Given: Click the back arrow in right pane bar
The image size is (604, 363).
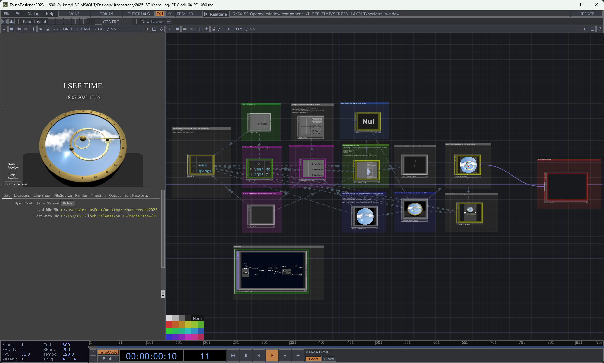Looking at the screenshot, I should pyautogui.click(x=184, y=29).
